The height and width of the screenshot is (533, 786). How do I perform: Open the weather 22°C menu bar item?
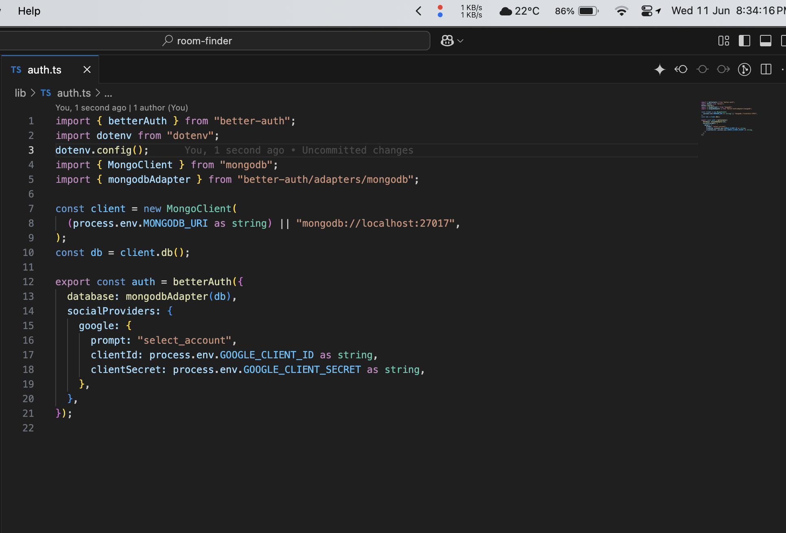coord(519,11)
